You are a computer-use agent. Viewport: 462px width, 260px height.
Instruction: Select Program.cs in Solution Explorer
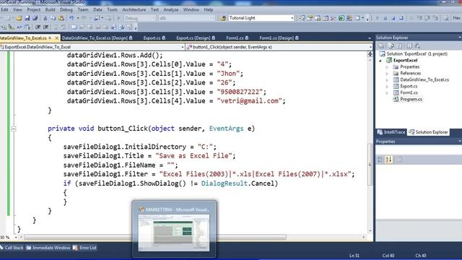411,100
